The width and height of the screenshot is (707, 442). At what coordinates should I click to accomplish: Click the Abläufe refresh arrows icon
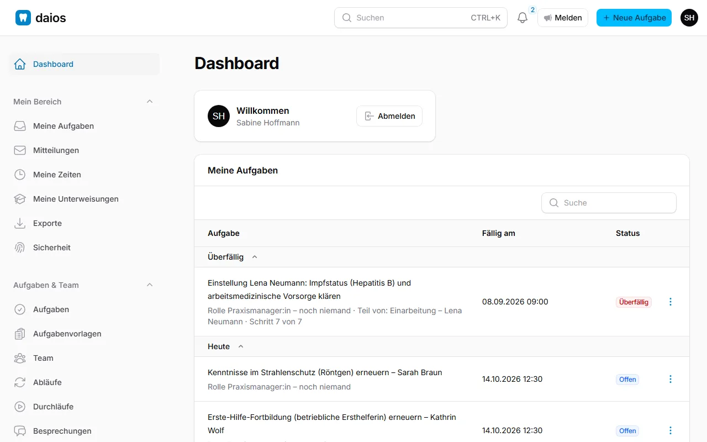click(20, 382)
